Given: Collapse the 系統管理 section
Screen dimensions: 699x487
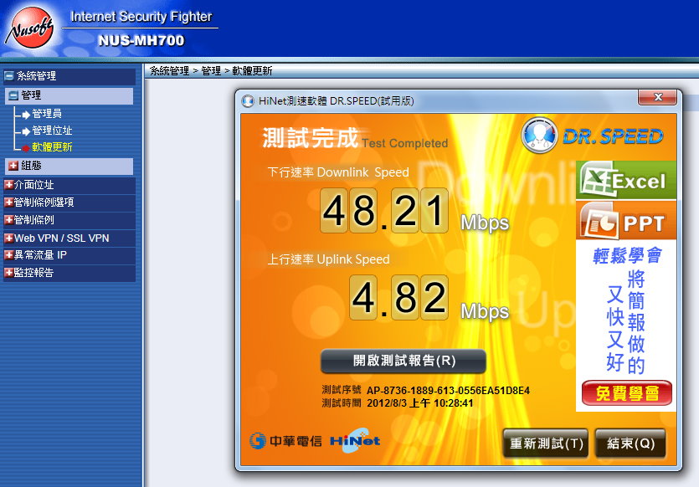Looking at the screenshot, I should point(9,76).
